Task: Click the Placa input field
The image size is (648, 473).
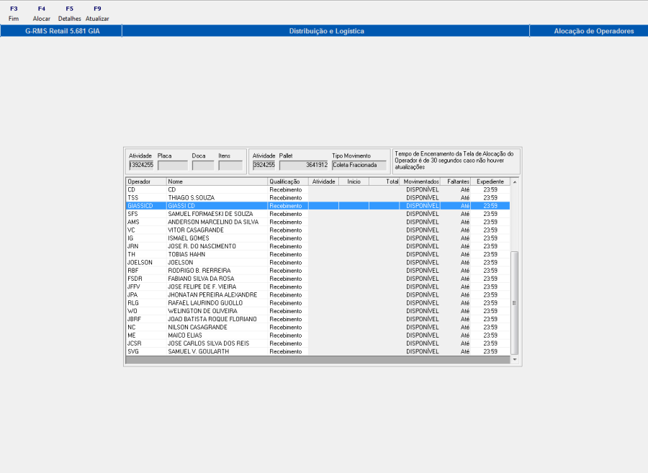Action: pyautogui.click(x=172, y=166)
